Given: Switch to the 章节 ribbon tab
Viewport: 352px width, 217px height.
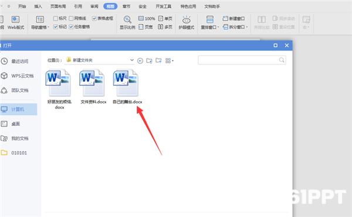Looking at the screenshot, I should click(x=126, y=6).
